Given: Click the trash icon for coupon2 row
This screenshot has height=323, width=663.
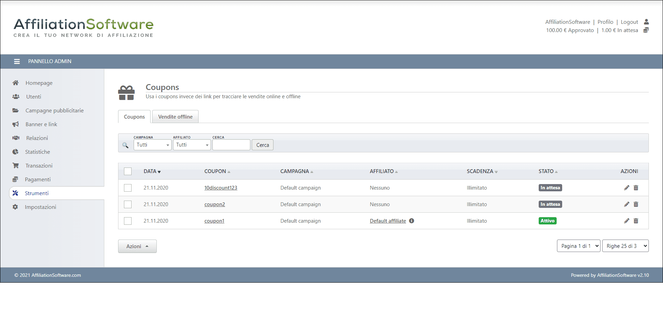Looking at the screenshot, I should 636,204.
